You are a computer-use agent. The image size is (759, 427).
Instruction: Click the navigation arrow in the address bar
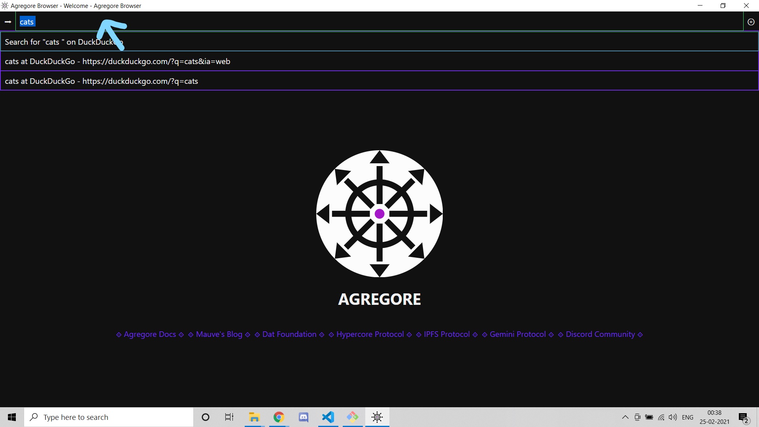click(8, 22)
